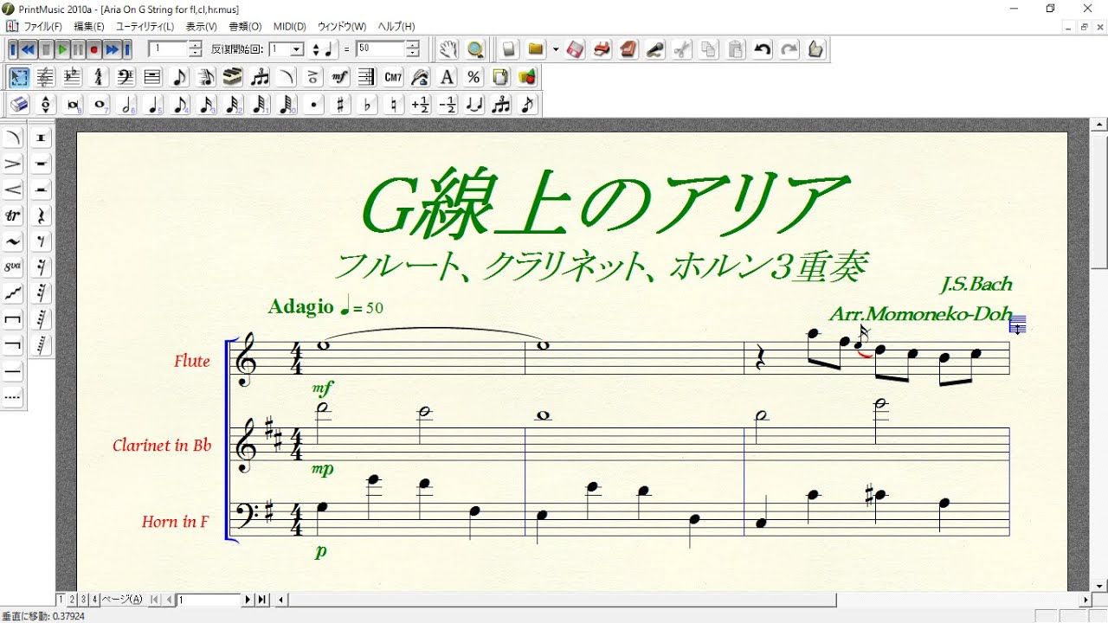
Task: Click the vertical scrollbar thumb
Action: [x=1099, y=202]
